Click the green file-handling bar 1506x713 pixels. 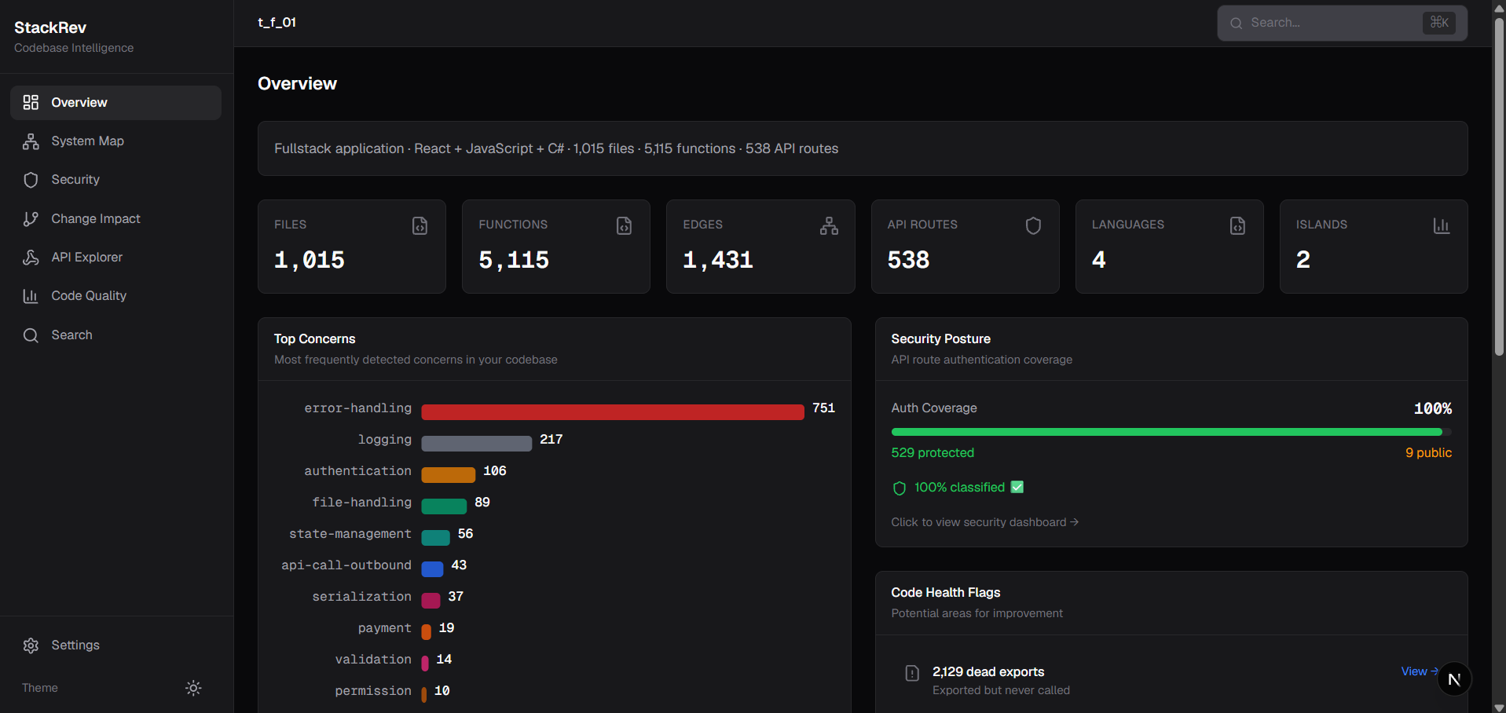pos(444,506)
